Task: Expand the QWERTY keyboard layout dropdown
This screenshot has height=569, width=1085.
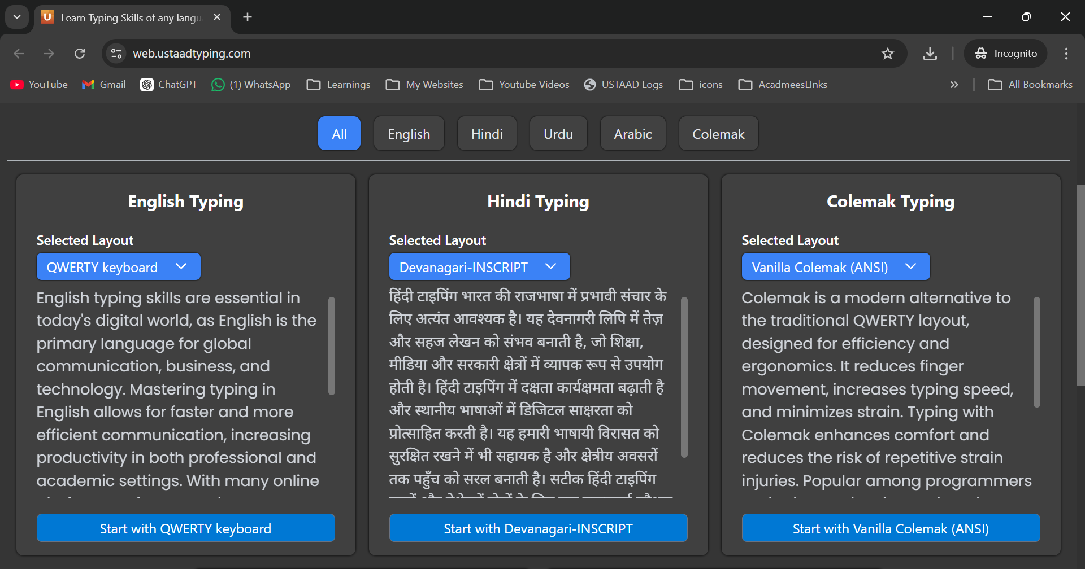Action: coord(118,267)
